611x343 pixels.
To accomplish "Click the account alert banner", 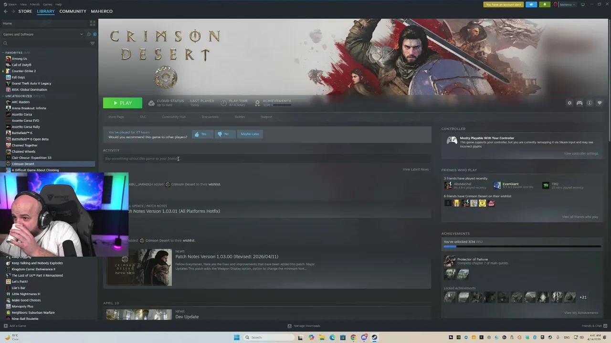I will 504,4.
